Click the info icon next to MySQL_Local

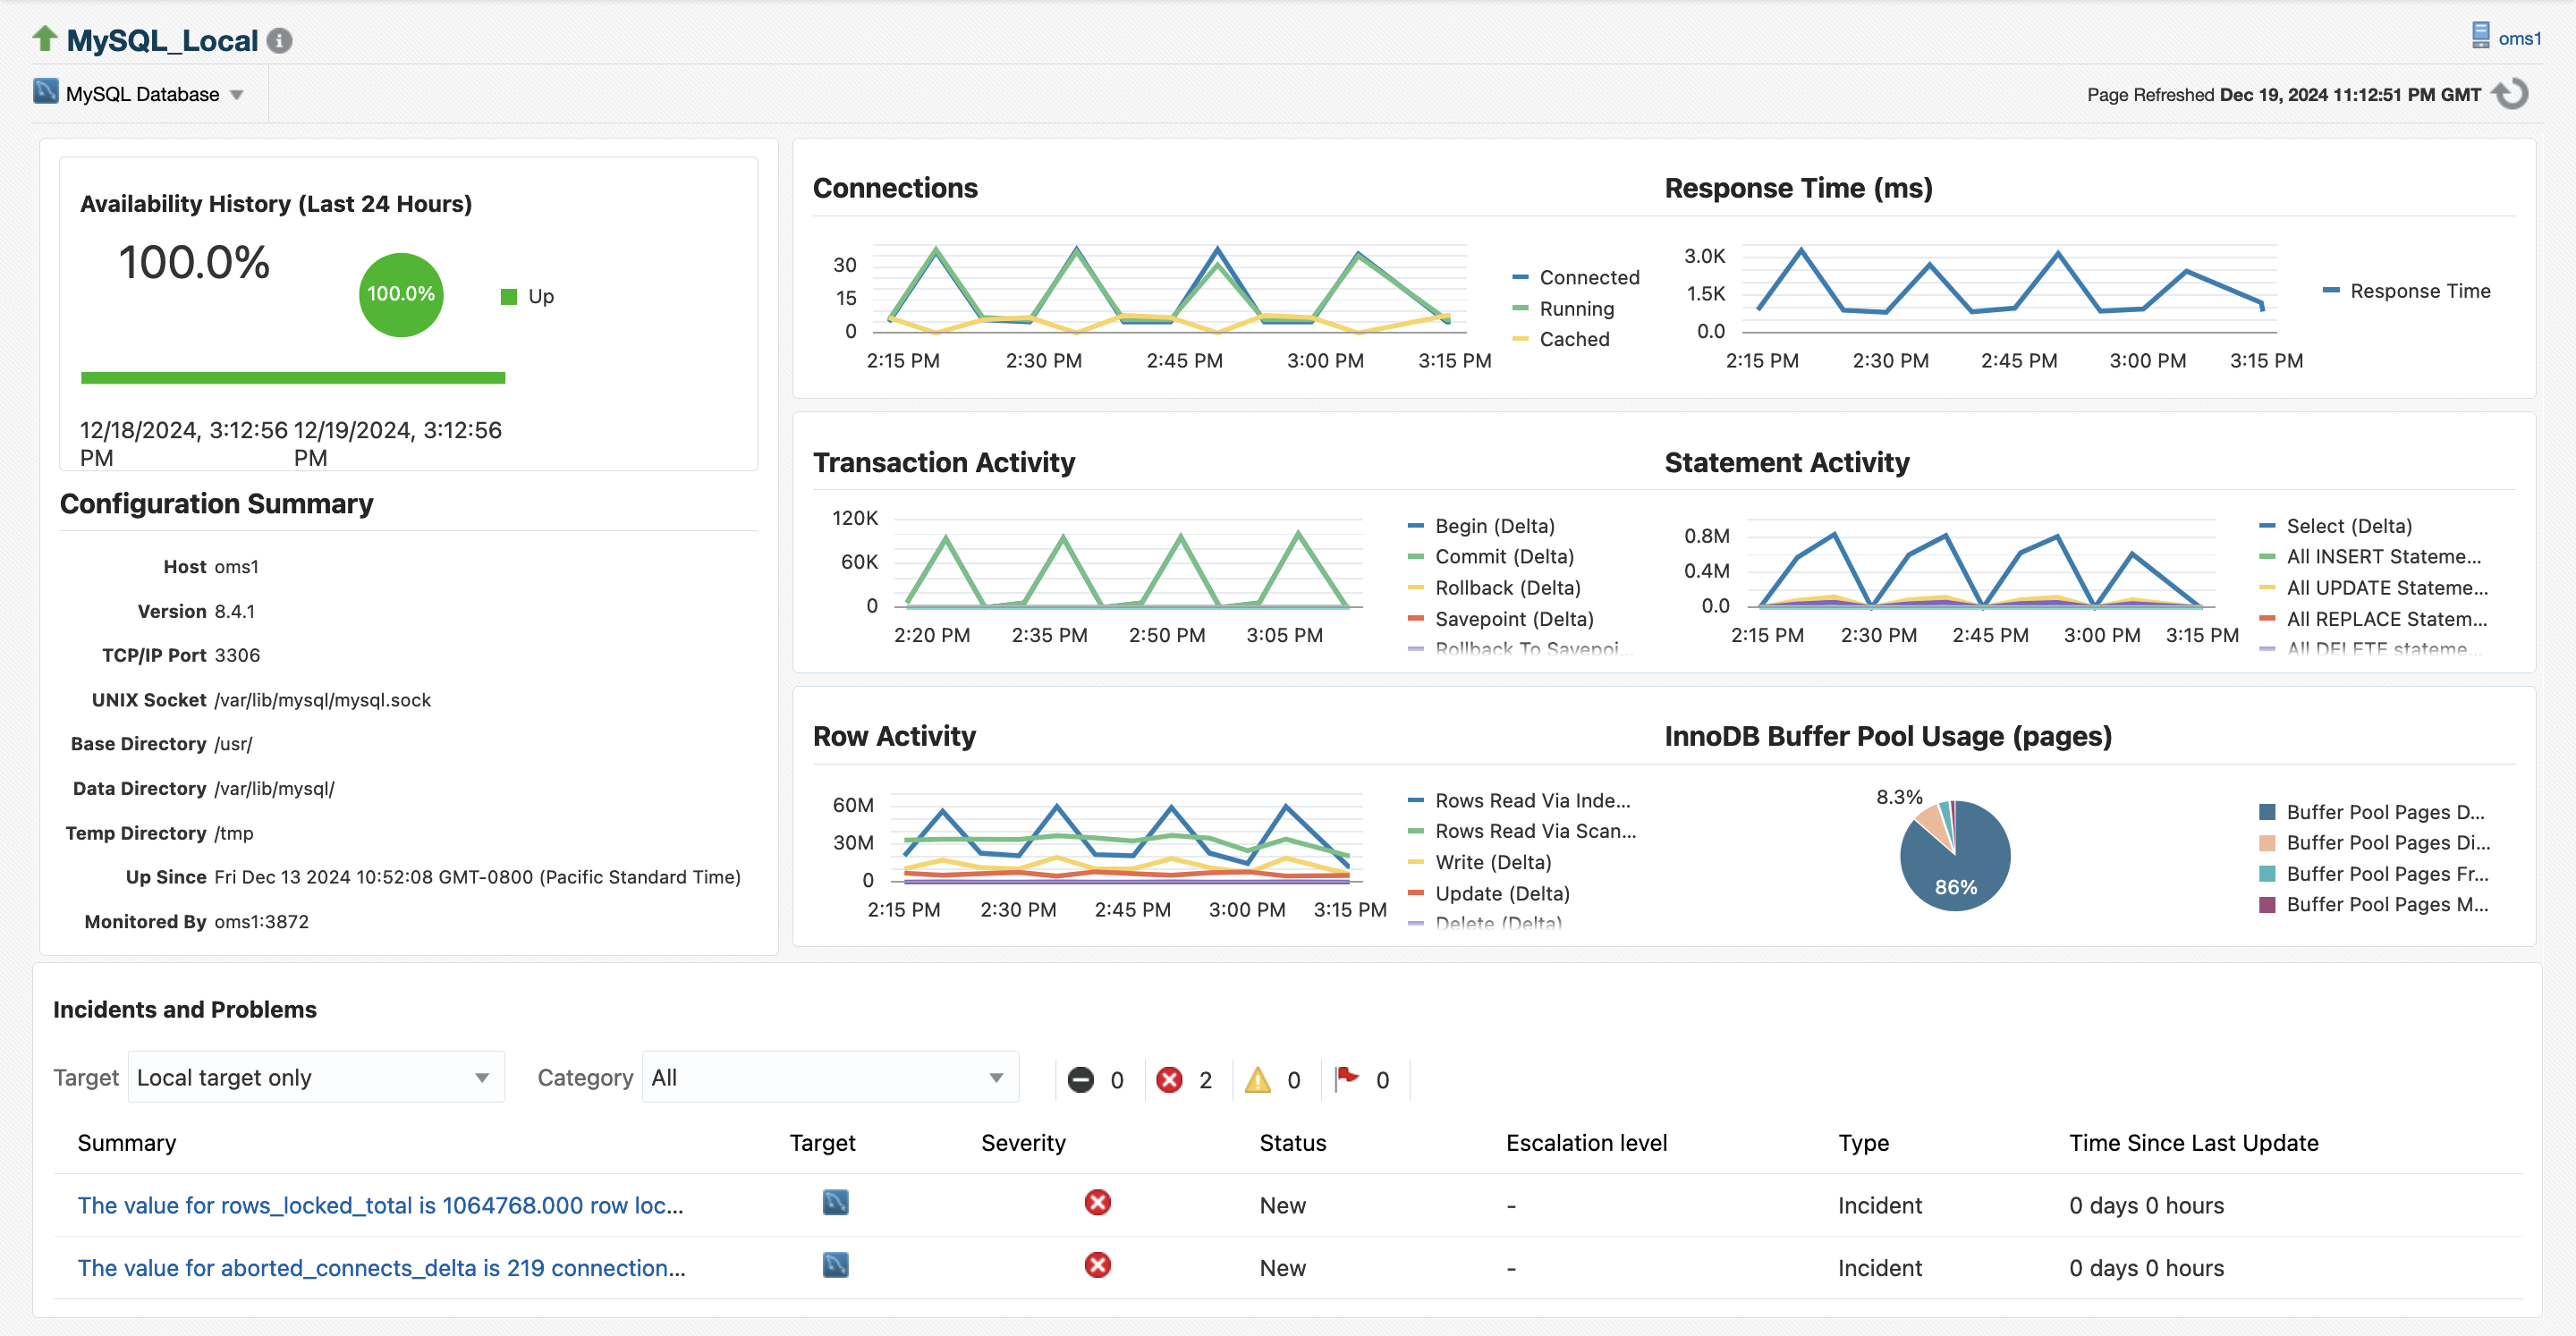tap(280, 41)
